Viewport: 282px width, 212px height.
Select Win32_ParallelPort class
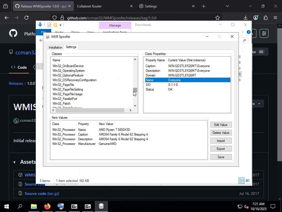point(65,99)
